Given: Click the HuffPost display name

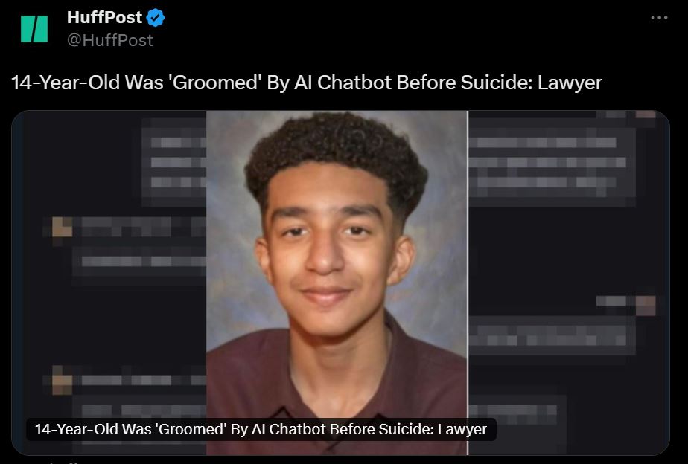Looking at the screenshot, I should tap(104, 18).
